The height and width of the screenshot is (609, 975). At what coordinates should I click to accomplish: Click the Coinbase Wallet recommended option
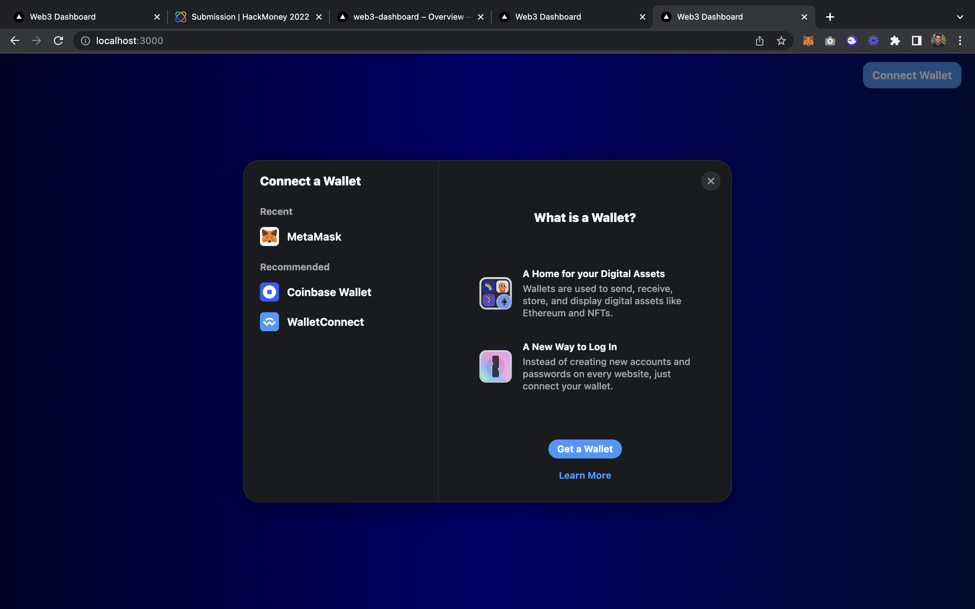(x=329, y=292)
